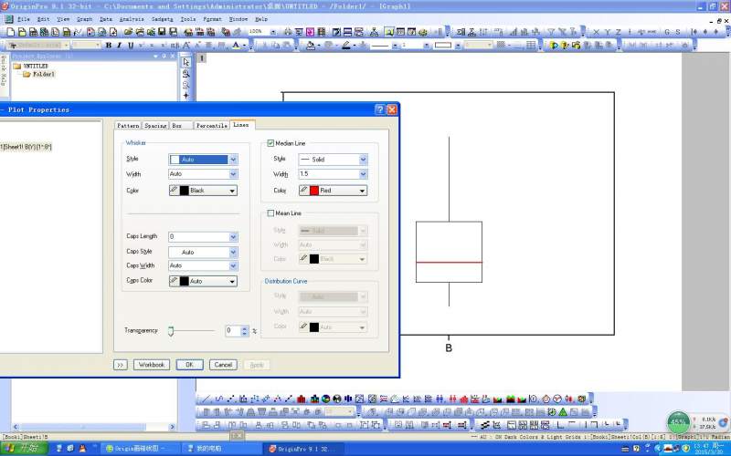Enable the Mean Line checkbox

tap(270, 213)
